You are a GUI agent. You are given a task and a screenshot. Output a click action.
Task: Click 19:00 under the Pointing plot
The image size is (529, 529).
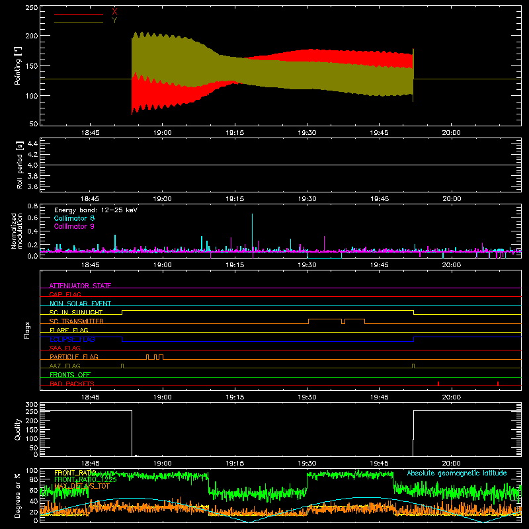162,133
